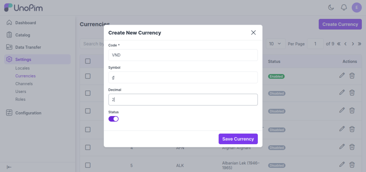Open the notifications bell
366x172 pixels.
pos(344,7)
